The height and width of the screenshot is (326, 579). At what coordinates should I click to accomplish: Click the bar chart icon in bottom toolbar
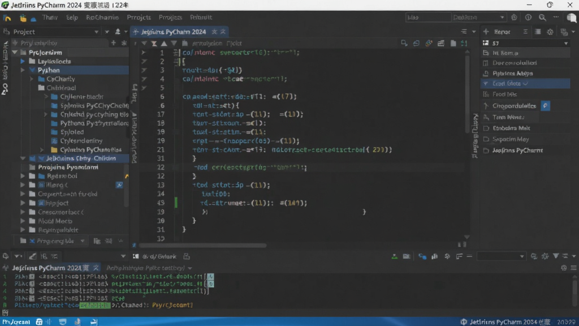click(x=434, y=256)
